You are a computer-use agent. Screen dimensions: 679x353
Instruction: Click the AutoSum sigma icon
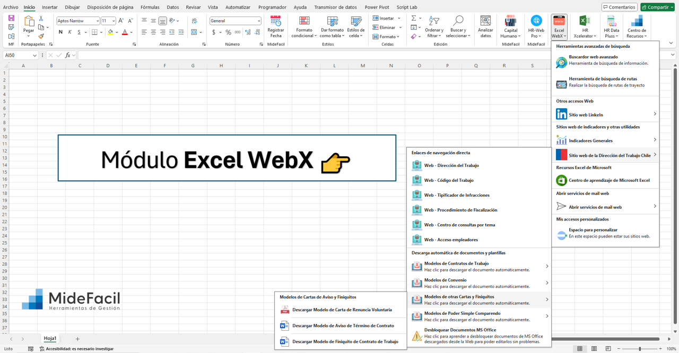pyautogui.click(x=414, y=18)
